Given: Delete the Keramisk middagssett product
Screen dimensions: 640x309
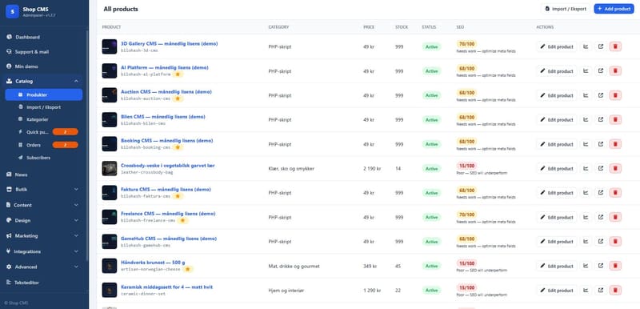Looking at the screenshot, I should click(615, 291).
